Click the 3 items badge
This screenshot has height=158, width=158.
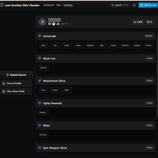point(149,81)
